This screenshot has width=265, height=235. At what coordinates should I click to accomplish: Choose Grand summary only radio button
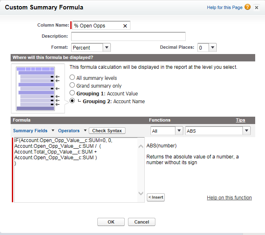[72, 85]
